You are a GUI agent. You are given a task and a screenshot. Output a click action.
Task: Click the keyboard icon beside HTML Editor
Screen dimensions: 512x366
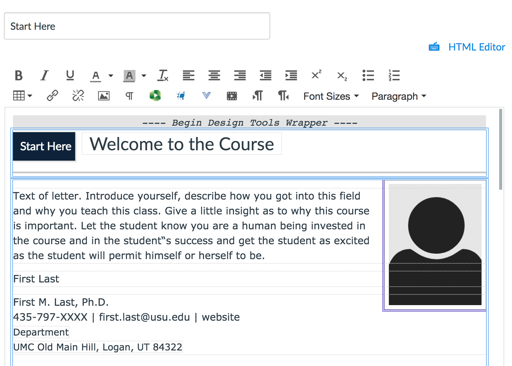pos(434,47)
